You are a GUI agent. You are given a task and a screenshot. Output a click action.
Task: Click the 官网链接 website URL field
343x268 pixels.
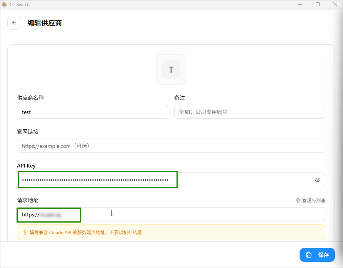coord(171,146)
